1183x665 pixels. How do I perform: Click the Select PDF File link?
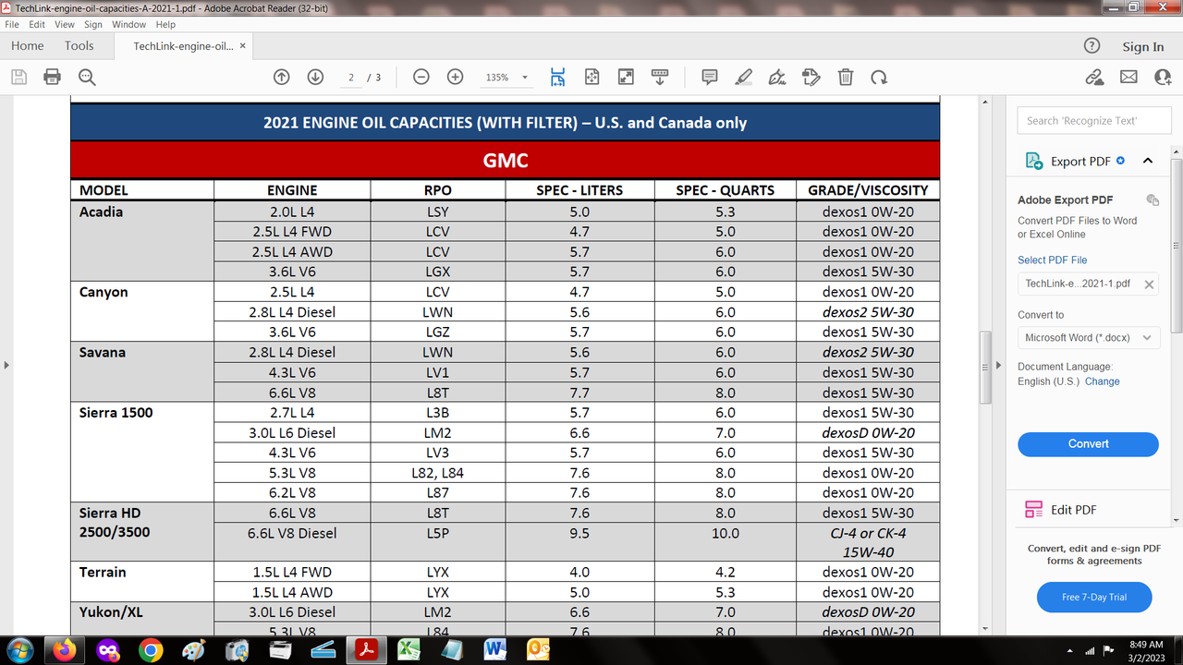click(1053, 260)
